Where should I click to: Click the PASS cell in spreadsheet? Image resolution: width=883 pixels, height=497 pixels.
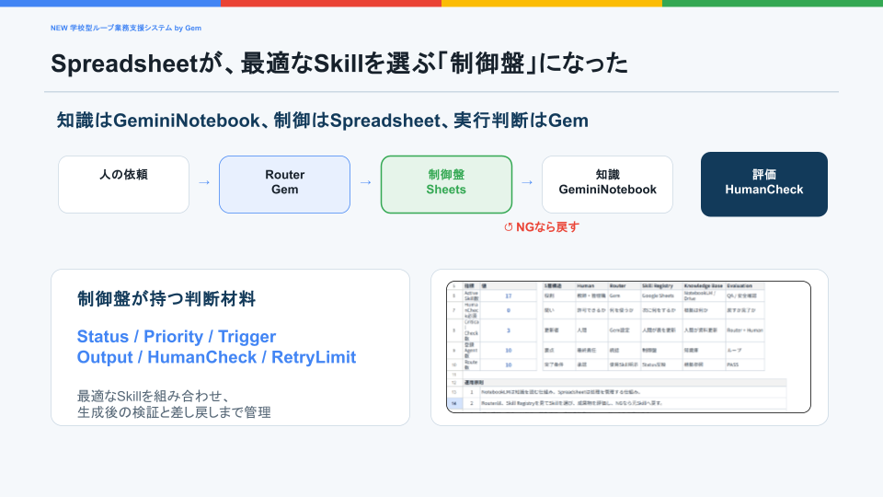tap(744, 364)
